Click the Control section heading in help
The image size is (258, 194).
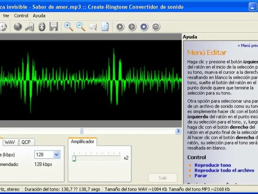click(197, 157)
